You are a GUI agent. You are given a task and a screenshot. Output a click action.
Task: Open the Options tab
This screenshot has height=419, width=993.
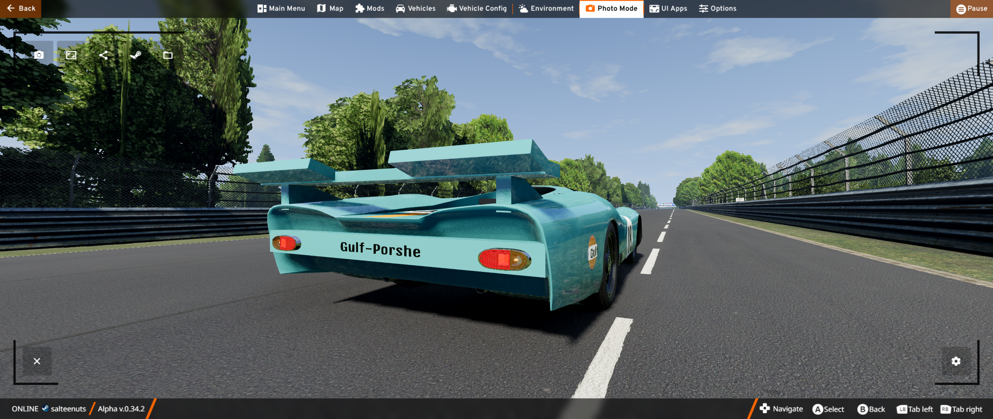point(718,9)
